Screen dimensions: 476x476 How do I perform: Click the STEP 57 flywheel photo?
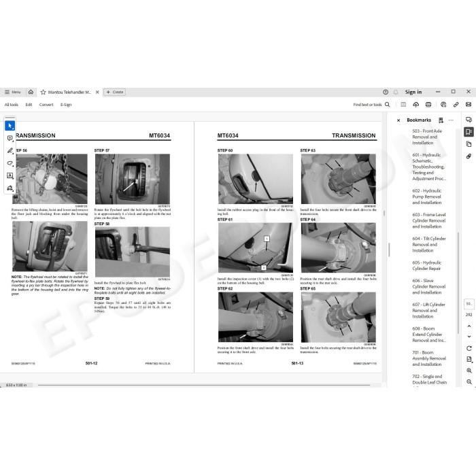(x=133, y=179)
